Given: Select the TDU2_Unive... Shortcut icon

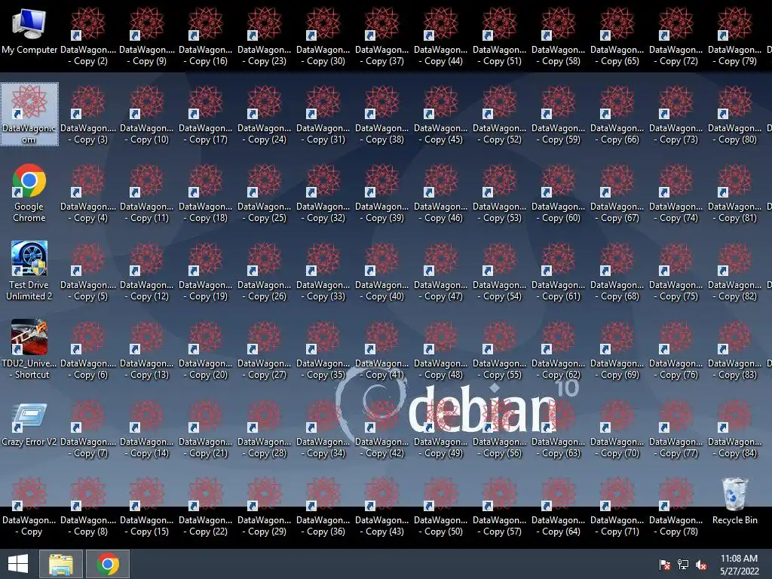Looking at the screenshot, I should click(x=29, y=350).
